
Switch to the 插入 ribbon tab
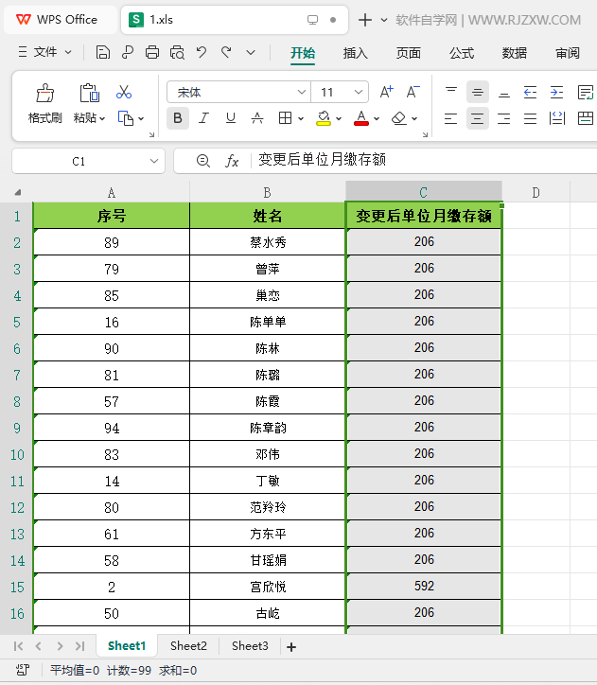356,53
